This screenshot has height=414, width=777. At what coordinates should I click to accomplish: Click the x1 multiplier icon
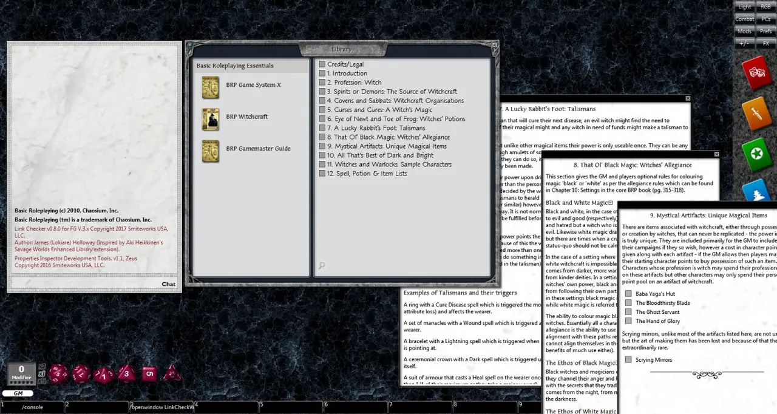click(42, 373)
